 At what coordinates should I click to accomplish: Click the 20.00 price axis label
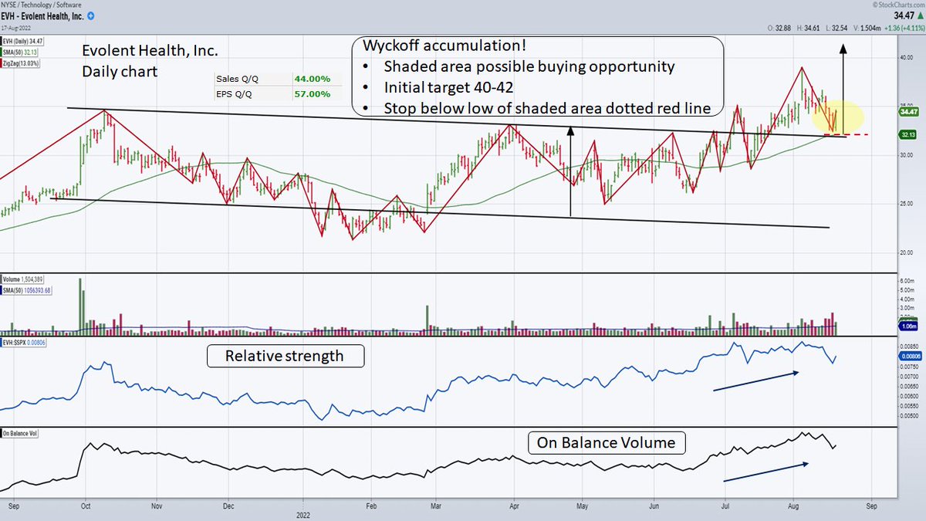pyautogui.click(x=907, y=253)
